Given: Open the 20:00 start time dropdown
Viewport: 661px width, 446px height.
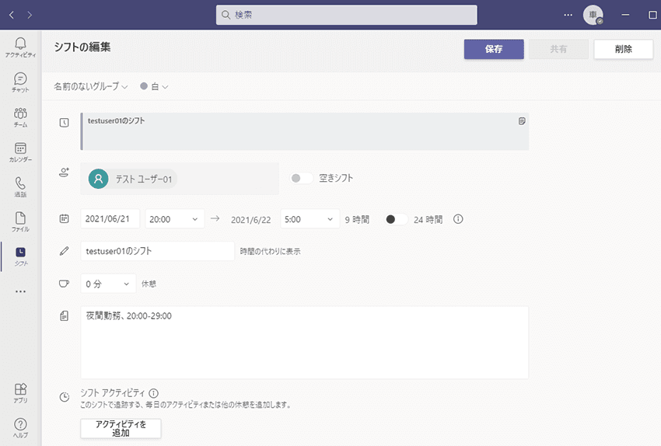Looking at the screenshot, I should [174, 219].
